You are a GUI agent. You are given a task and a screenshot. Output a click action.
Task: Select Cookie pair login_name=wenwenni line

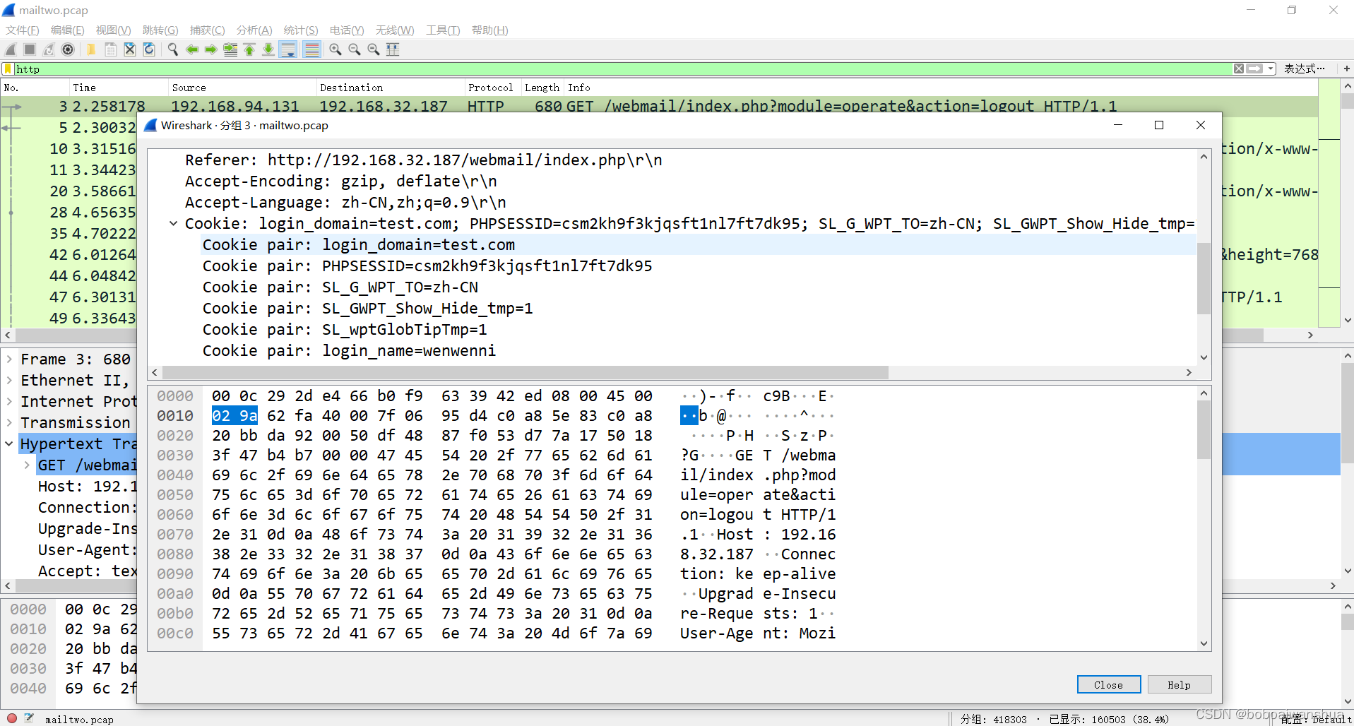coord(349,351)
